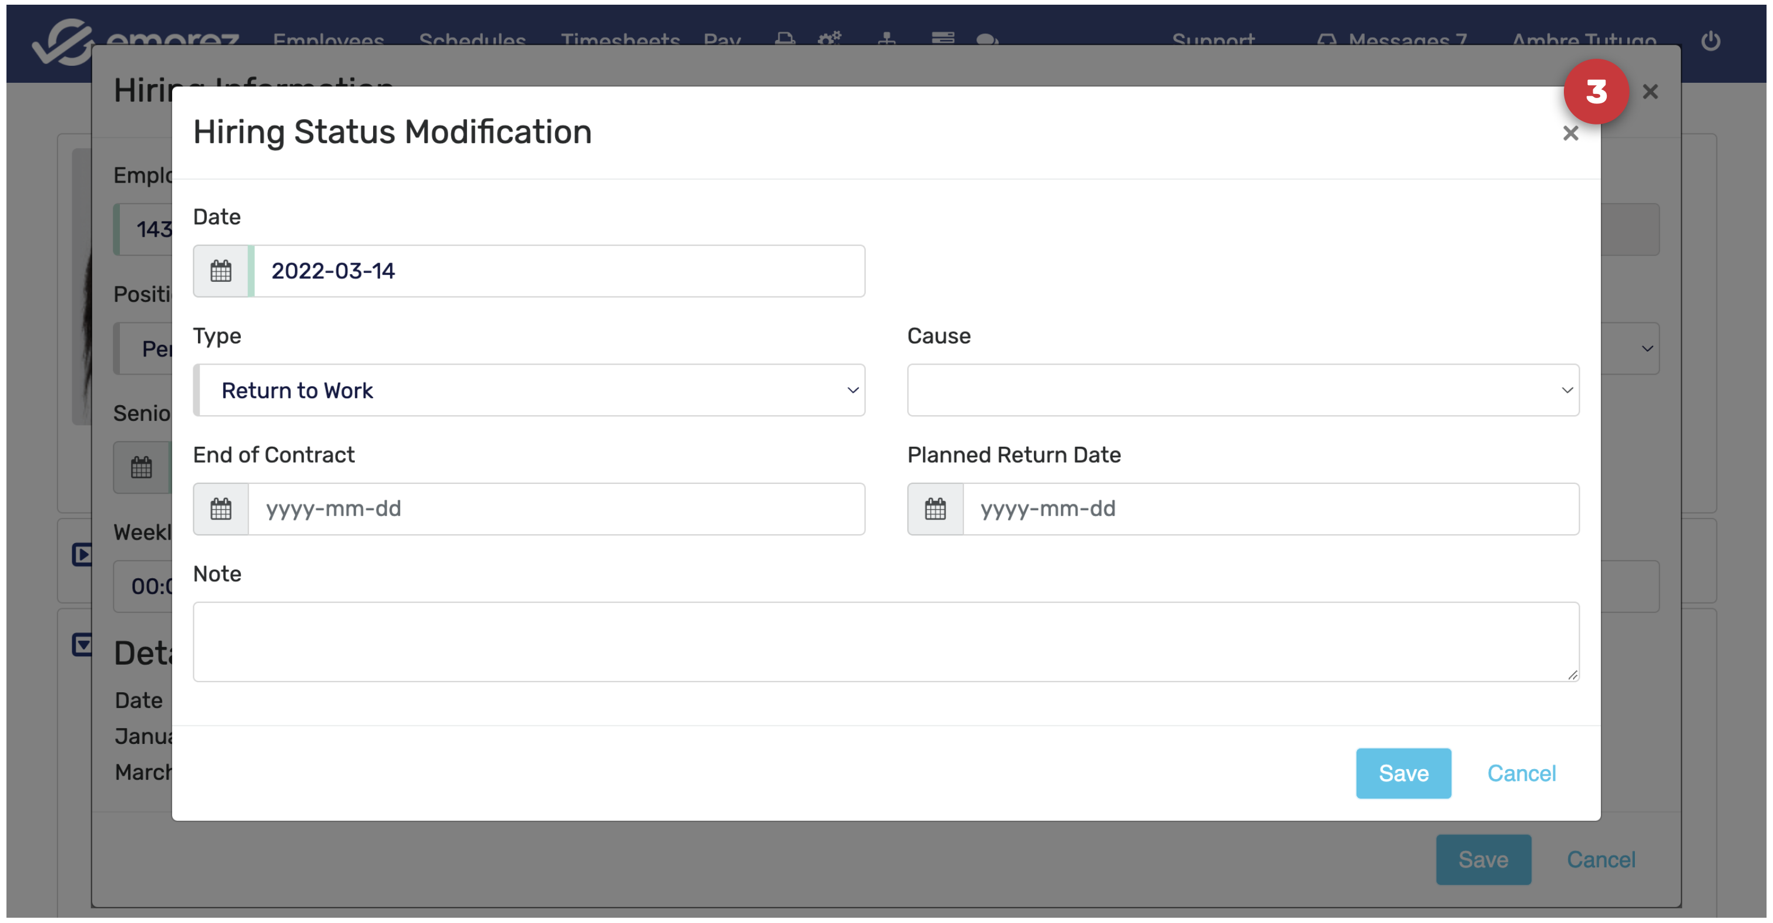Expand the Weekly section arrow toggle

(x=81, y=554)
